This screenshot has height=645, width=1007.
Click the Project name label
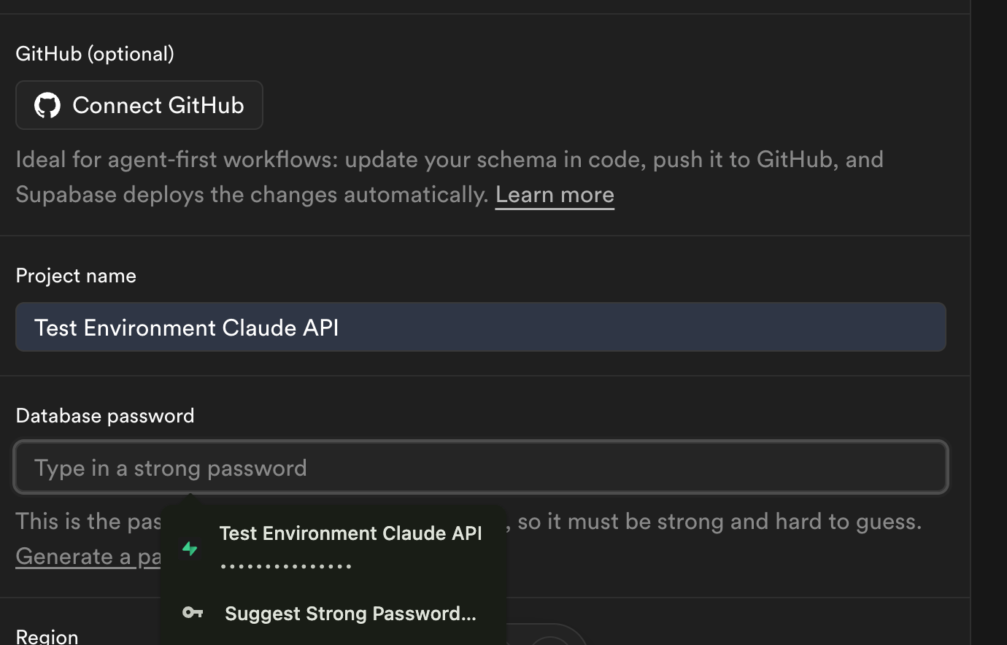[x=76, y=276]
